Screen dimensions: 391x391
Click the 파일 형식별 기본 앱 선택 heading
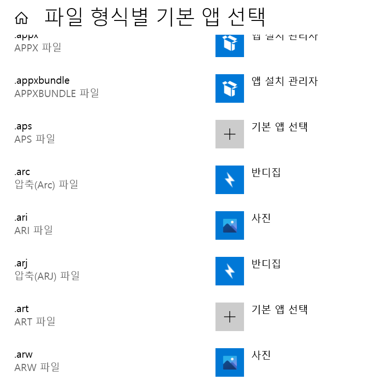click(155, 17)
